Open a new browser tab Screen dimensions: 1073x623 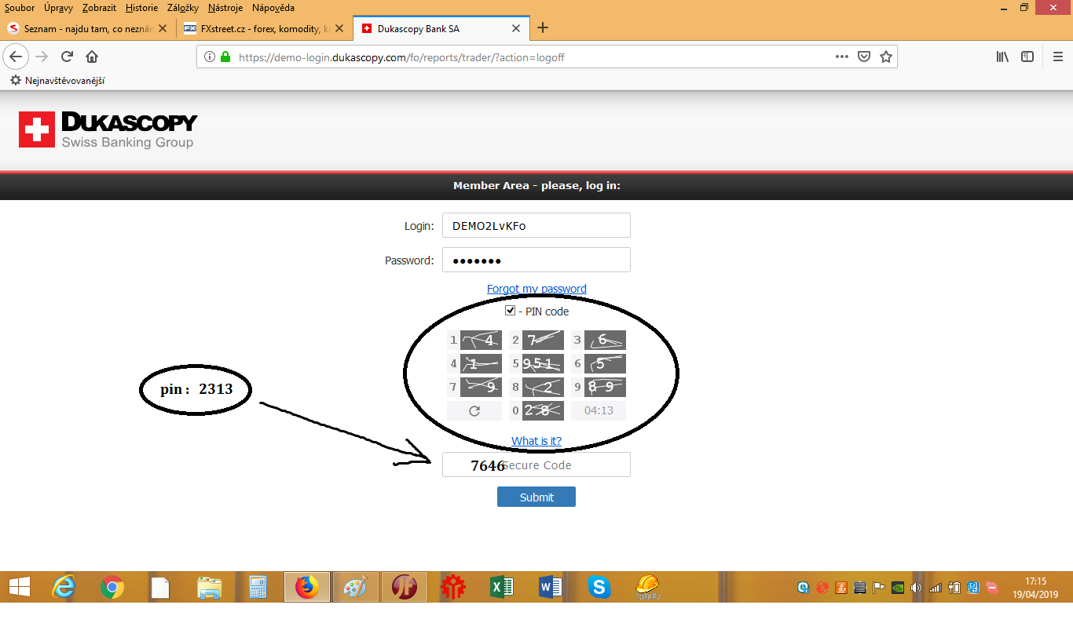point(542,28)
